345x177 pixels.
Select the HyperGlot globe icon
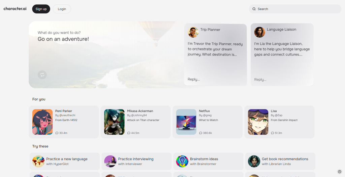tap(38, 161)
